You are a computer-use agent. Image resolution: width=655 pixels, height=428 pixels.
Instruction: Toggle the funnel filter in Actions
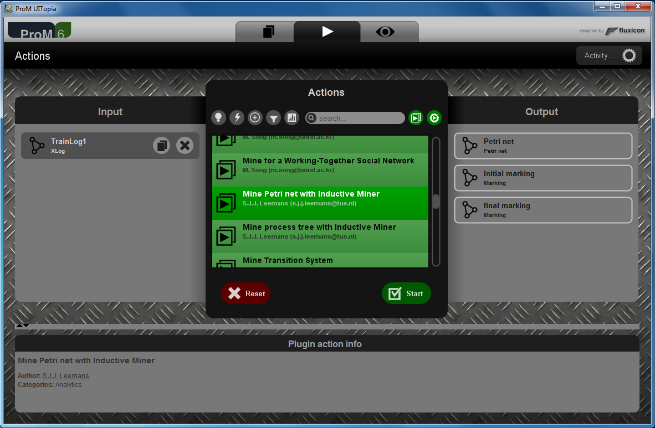tap(273, 118)
